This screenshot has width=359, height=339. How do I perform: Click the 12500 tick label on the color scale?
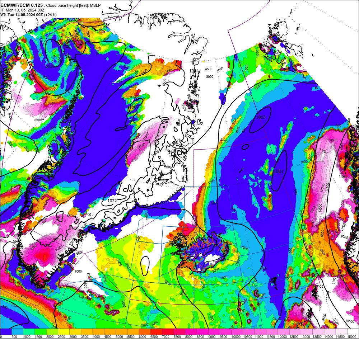294,336
